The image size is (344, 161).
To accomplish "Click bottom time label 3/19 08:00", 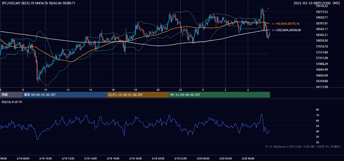I will coord(23,159).
